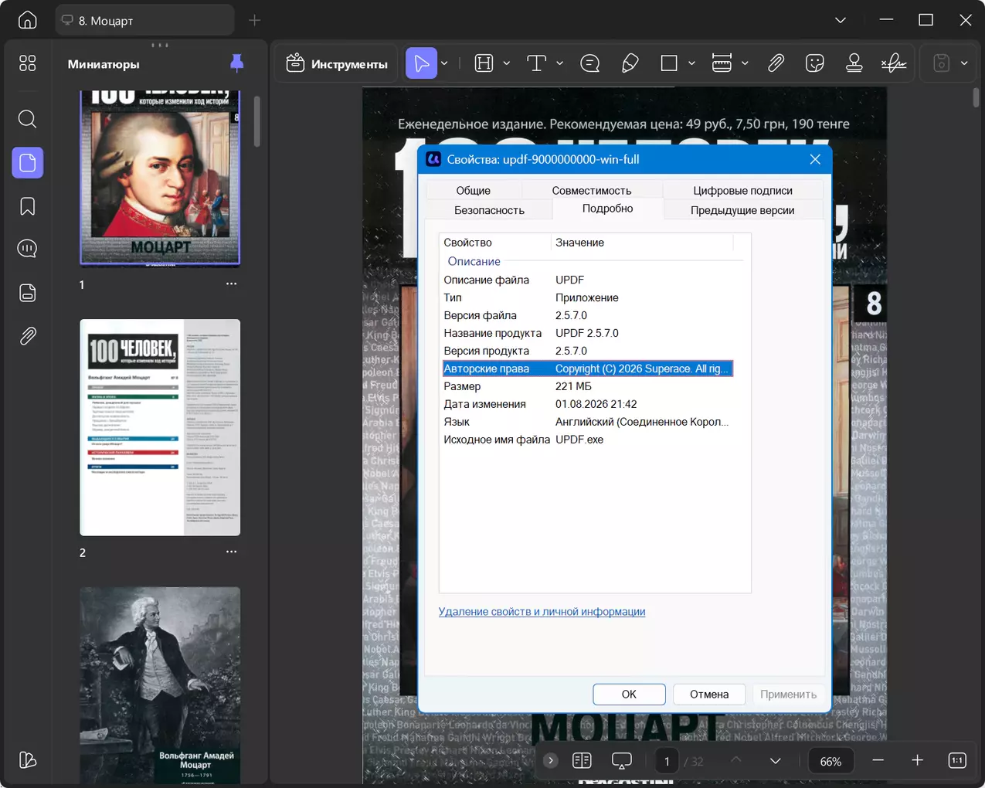Select the Авторские права row
The width and height of the screenshot is (985, 788).
tap(587, 369)
